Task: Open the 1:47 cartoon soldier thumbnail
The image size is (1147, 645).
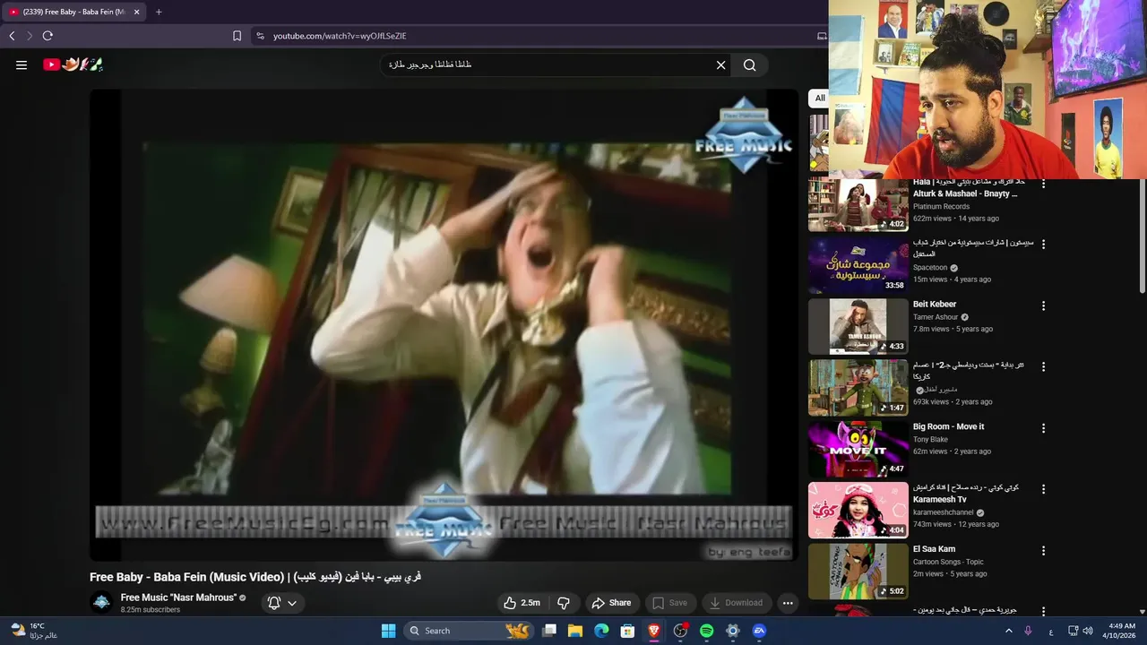Action: pos(858,387)
